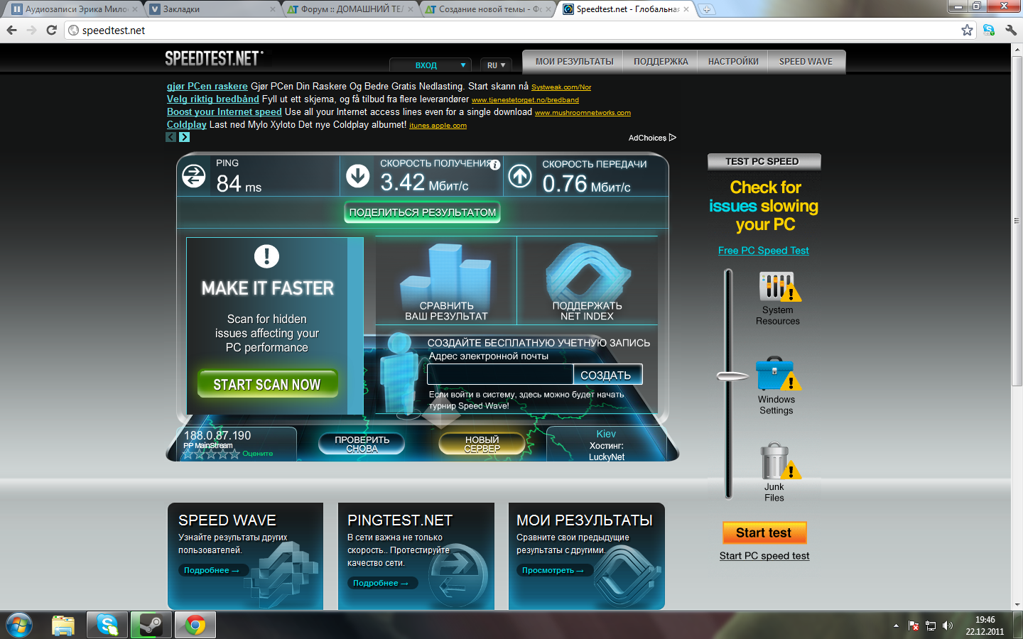Click Подробнее in the Speed Wave card
Screen dimensions: 1023x639
[212, 570]
